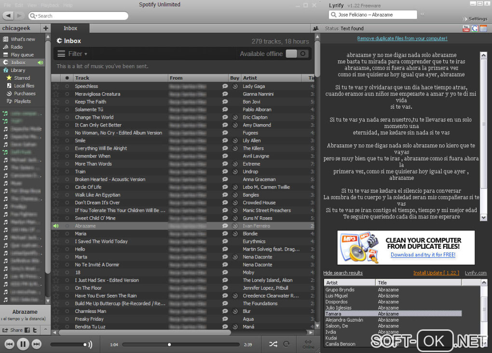Image resolution: width=492 pixels, height=353 pixels.
Task: Toggle repeat mode icon
Action: 286,344
